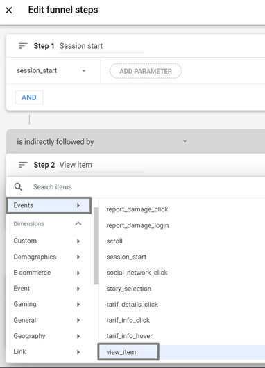
Task: Click the AND condition button
Action: [x=29, y=97]
